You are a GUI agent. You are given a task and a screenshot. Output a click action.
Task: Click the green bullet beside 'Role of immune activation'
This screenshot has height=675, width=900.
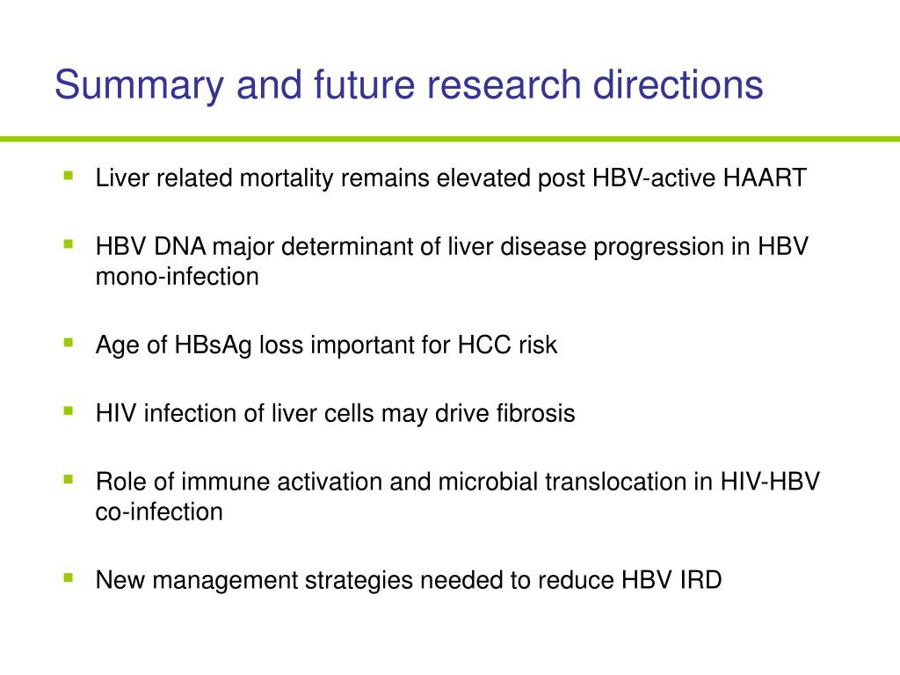[x=69, y=479]
